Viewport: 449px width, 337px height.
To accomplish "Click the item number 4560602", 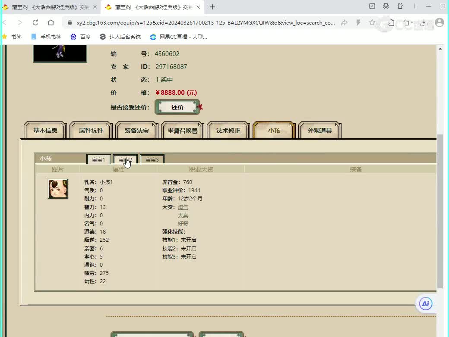I will coord(167,54).
